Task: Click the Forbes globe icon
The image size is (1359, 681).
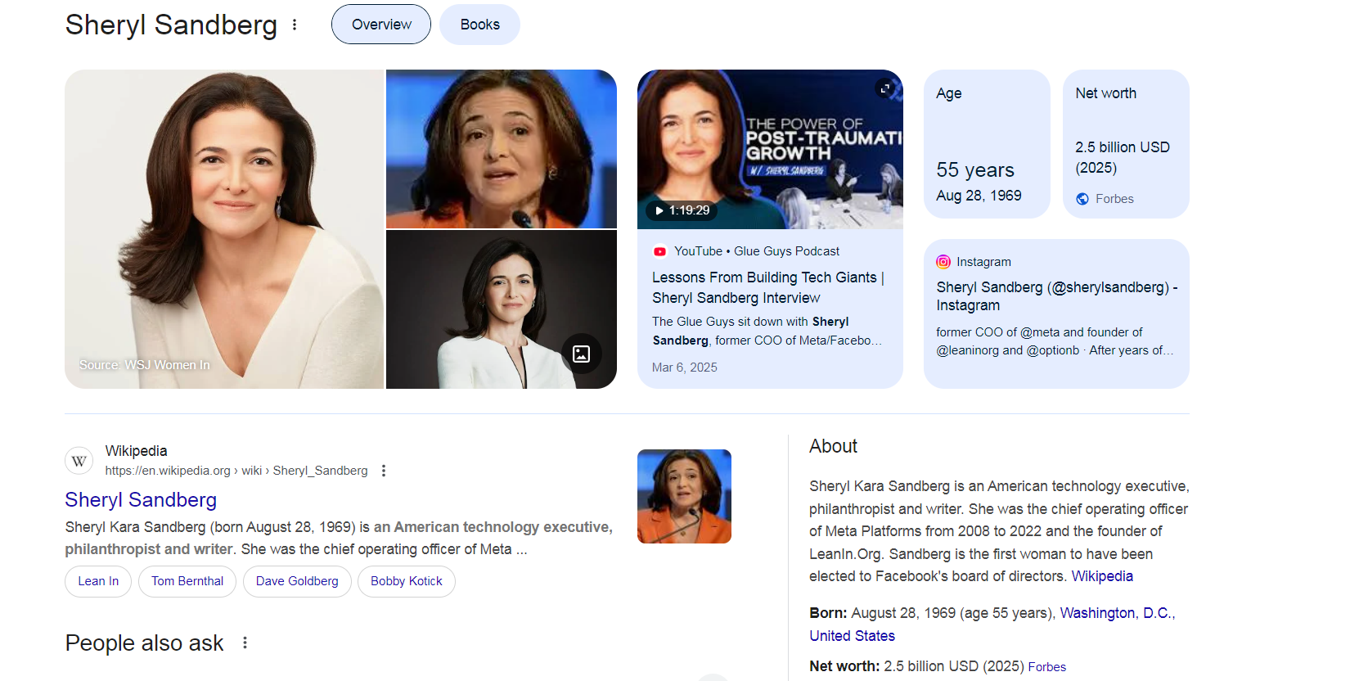Action: (x=1082, y=199)
